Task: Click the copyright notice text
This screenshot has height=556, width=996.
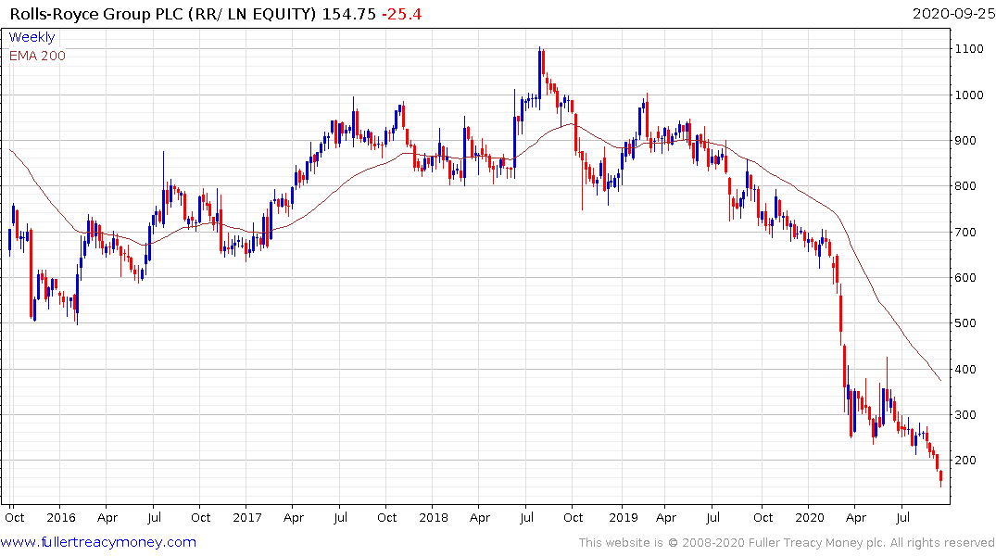Action: click(787, 543)
